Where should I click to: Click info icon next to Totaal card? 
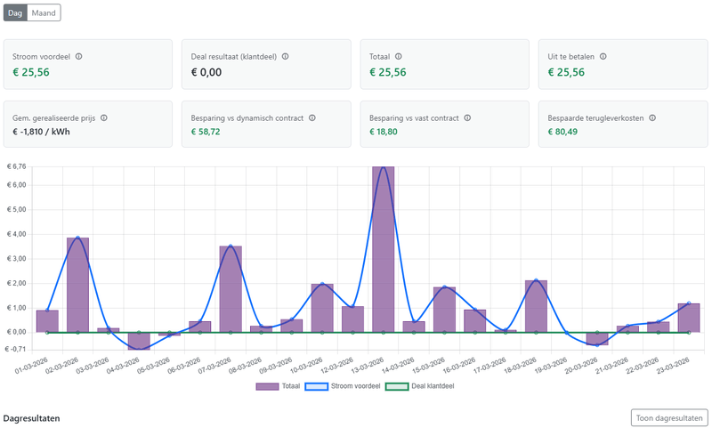[399, 57]
